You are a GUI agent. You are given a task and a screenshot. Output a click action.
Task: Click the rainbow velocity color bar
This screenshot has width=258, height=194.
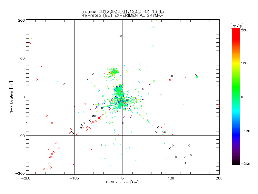pos(236,97)
